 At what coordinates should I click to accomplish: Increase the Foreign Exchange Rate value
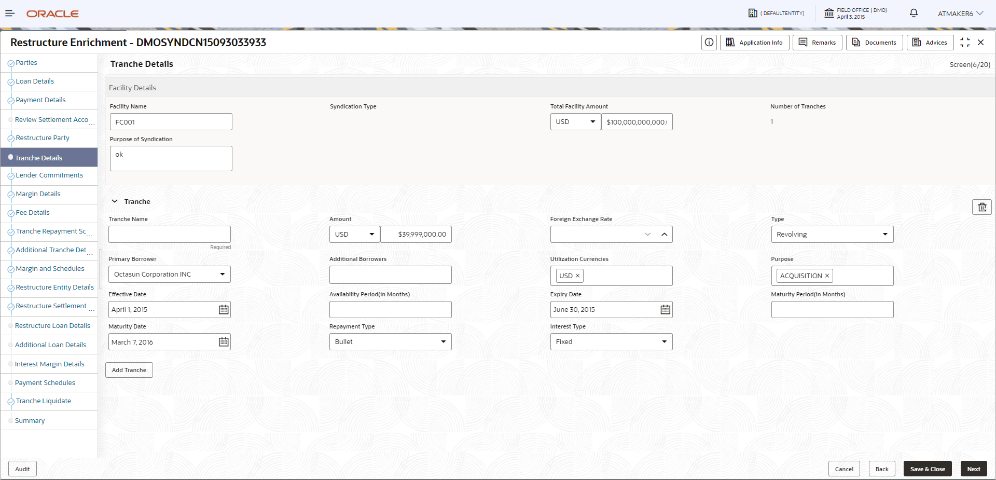(664, 235)
